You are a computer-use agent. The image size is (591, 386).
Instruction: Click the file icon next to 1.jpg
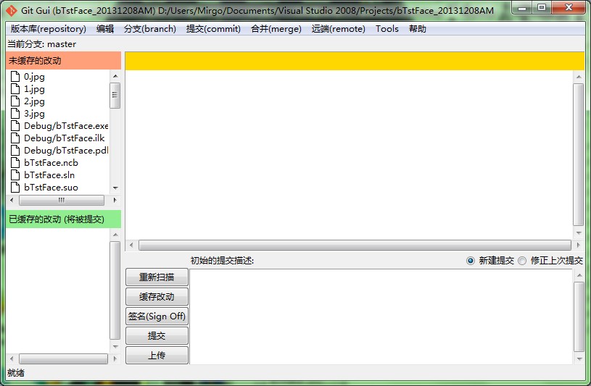[x=15, y=89]
